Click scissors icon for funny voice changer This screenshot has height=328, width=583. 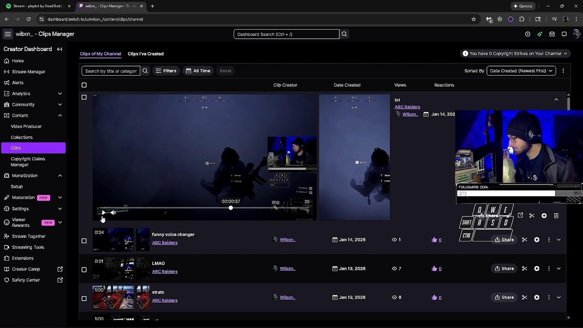tap(525, 240)
